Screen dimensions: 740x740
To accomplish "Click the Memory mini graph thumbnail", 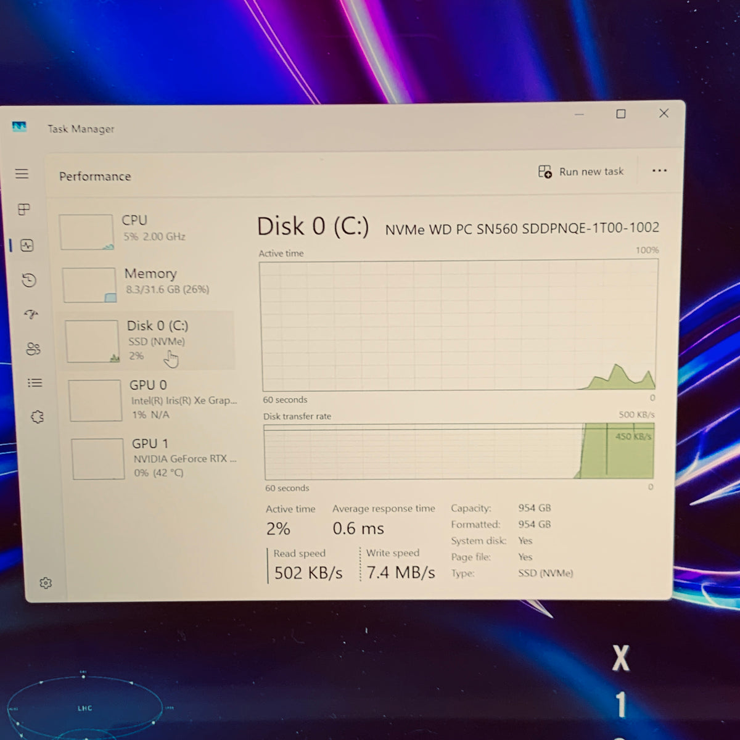I will tap(89, 285).
